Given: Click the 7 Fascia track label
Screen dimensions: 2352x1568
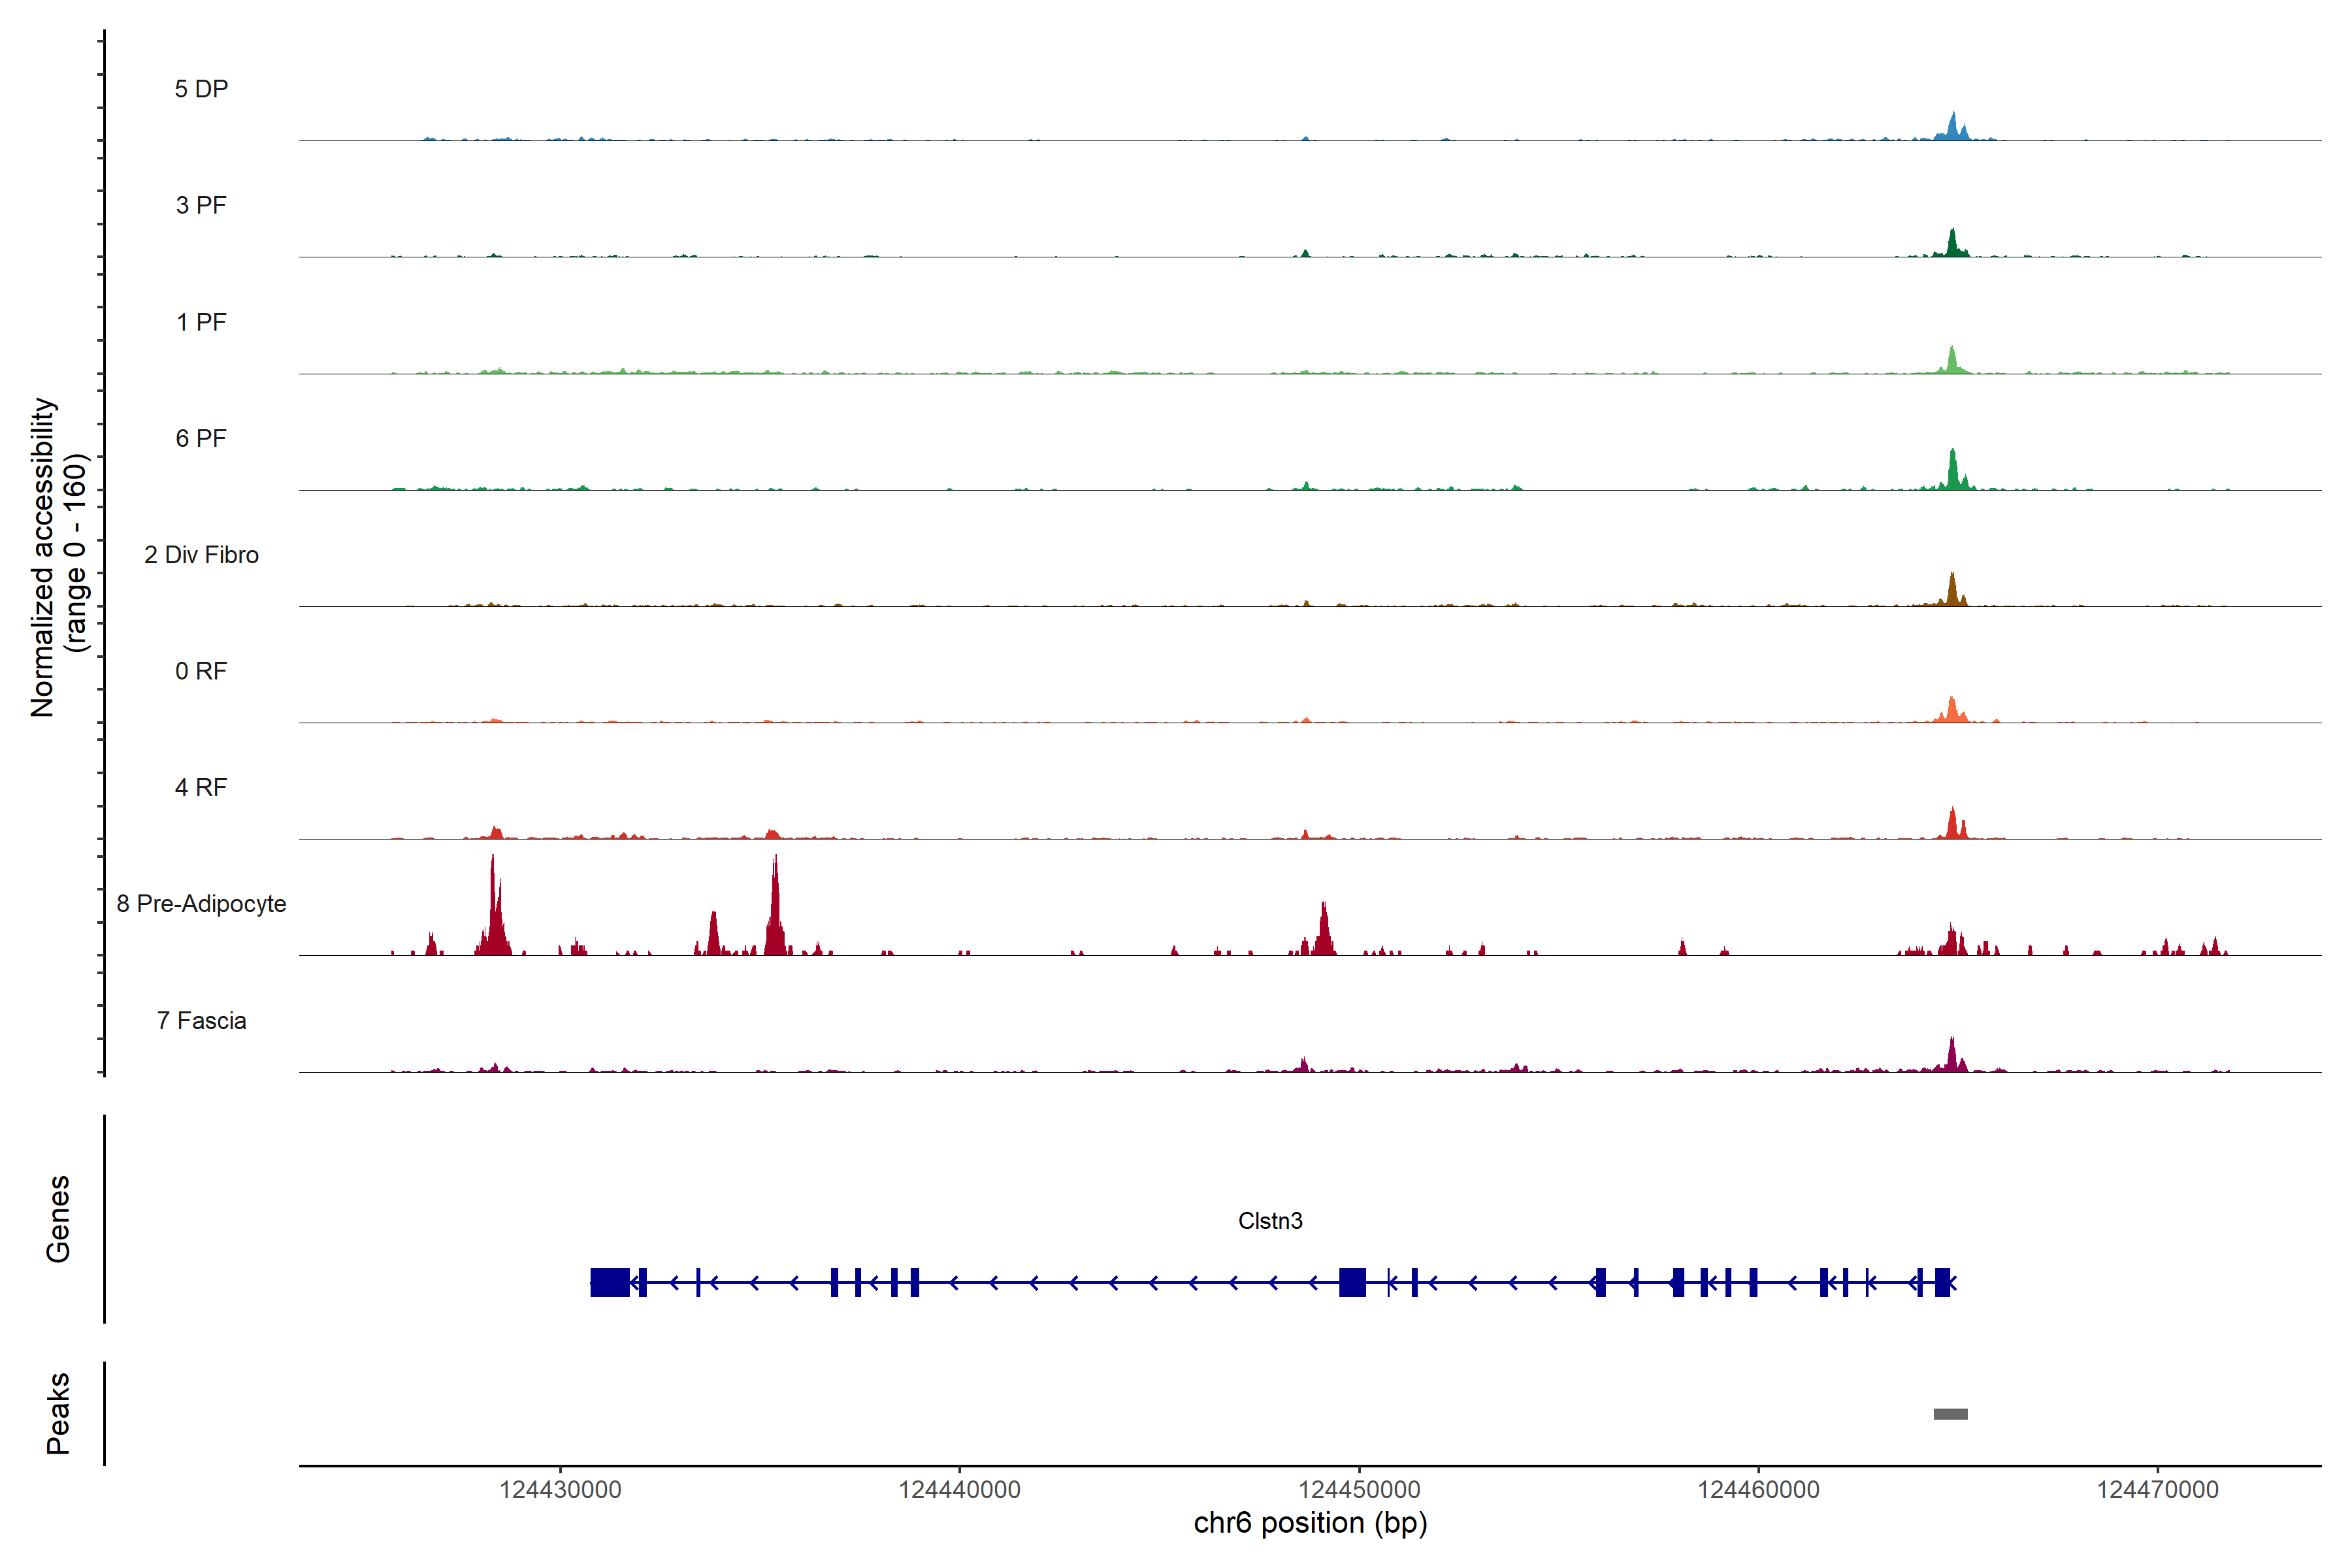Looking at the screenshot, I should (201, 1020).
